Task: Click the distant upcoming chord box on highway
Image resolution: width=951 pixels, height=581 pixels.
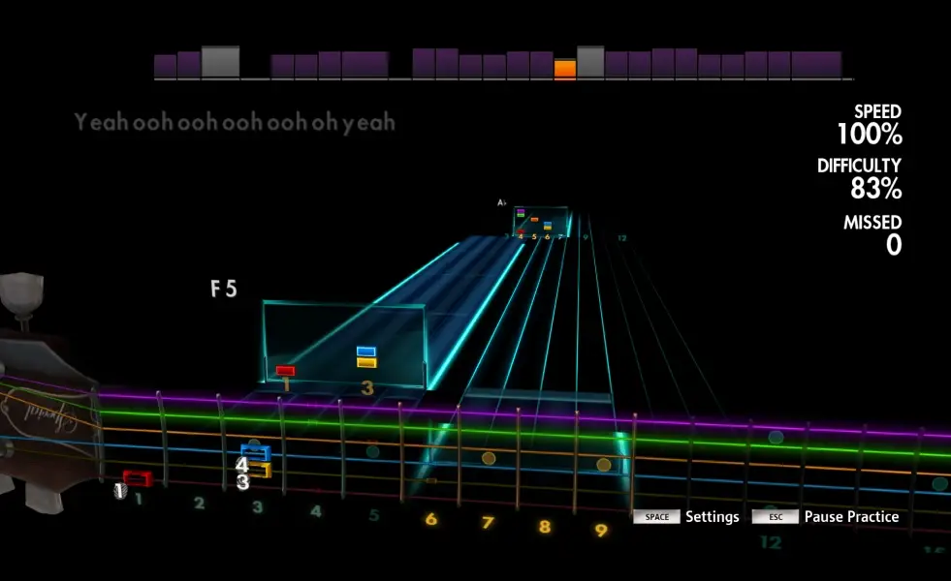Action: click(x=540, y=221)
